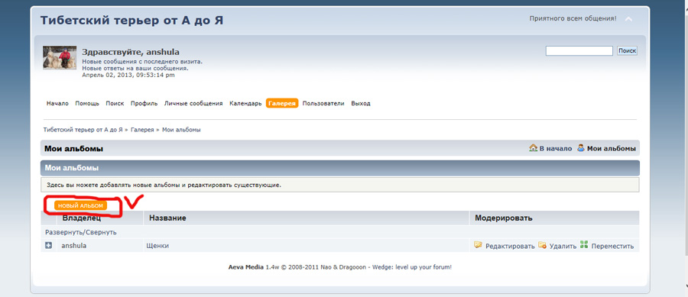Open the Галерея breadcrumb link
The height and width of the screenshot is (297, 688).
pyautogui.click(x=142, y=130)
